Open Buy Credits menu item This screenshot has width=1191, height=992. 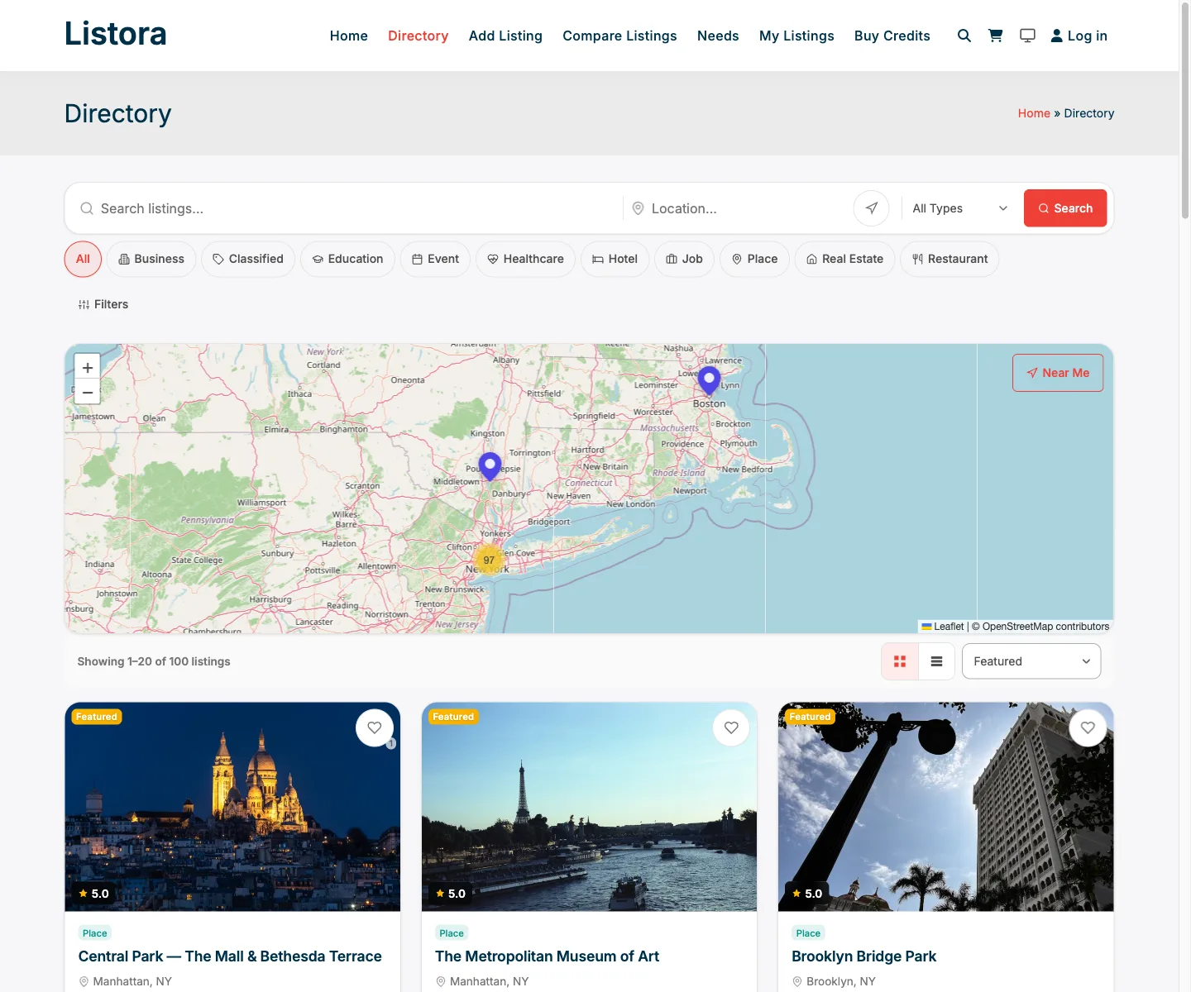[x=892, y=36]
